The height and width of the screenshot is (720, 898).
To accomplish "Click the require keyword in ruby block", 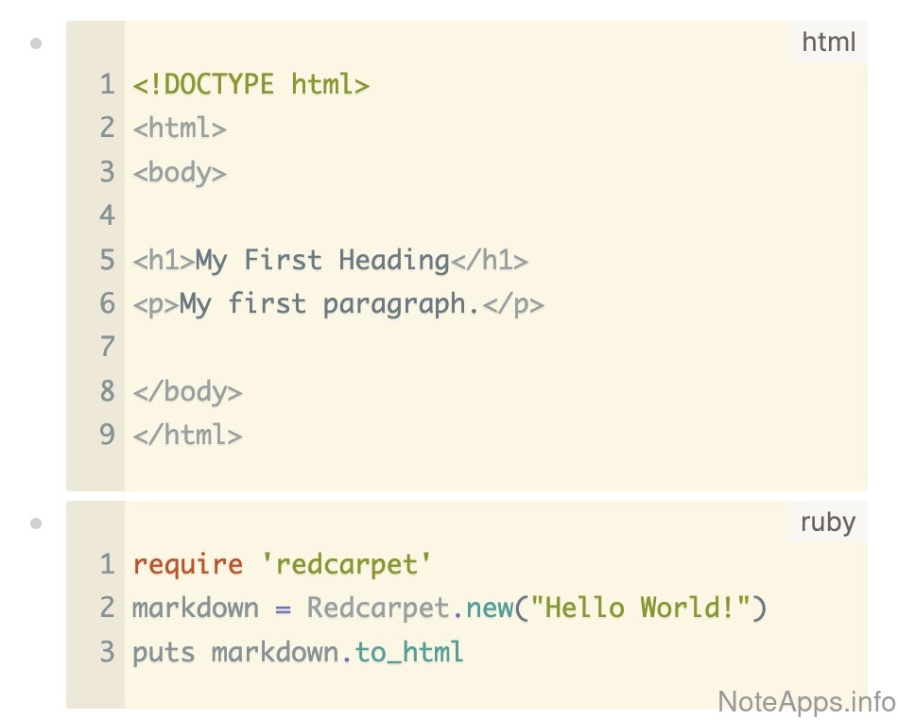I will [x=187, y=565].
